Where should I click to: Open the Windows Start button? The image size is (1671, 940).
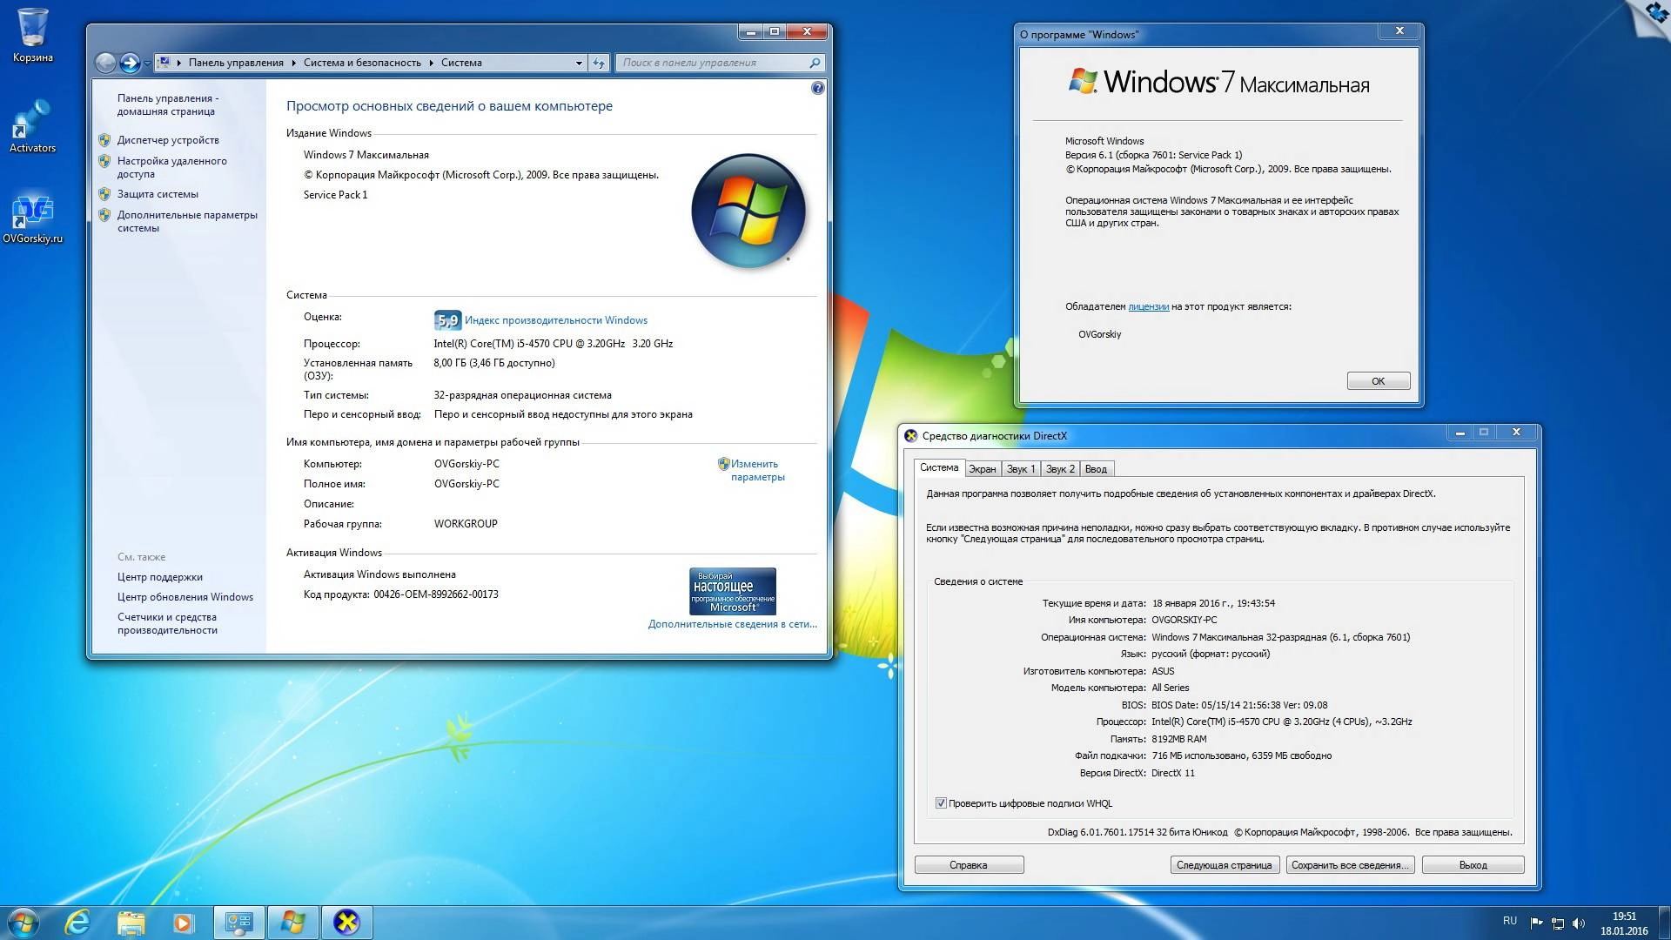(23, 923)
